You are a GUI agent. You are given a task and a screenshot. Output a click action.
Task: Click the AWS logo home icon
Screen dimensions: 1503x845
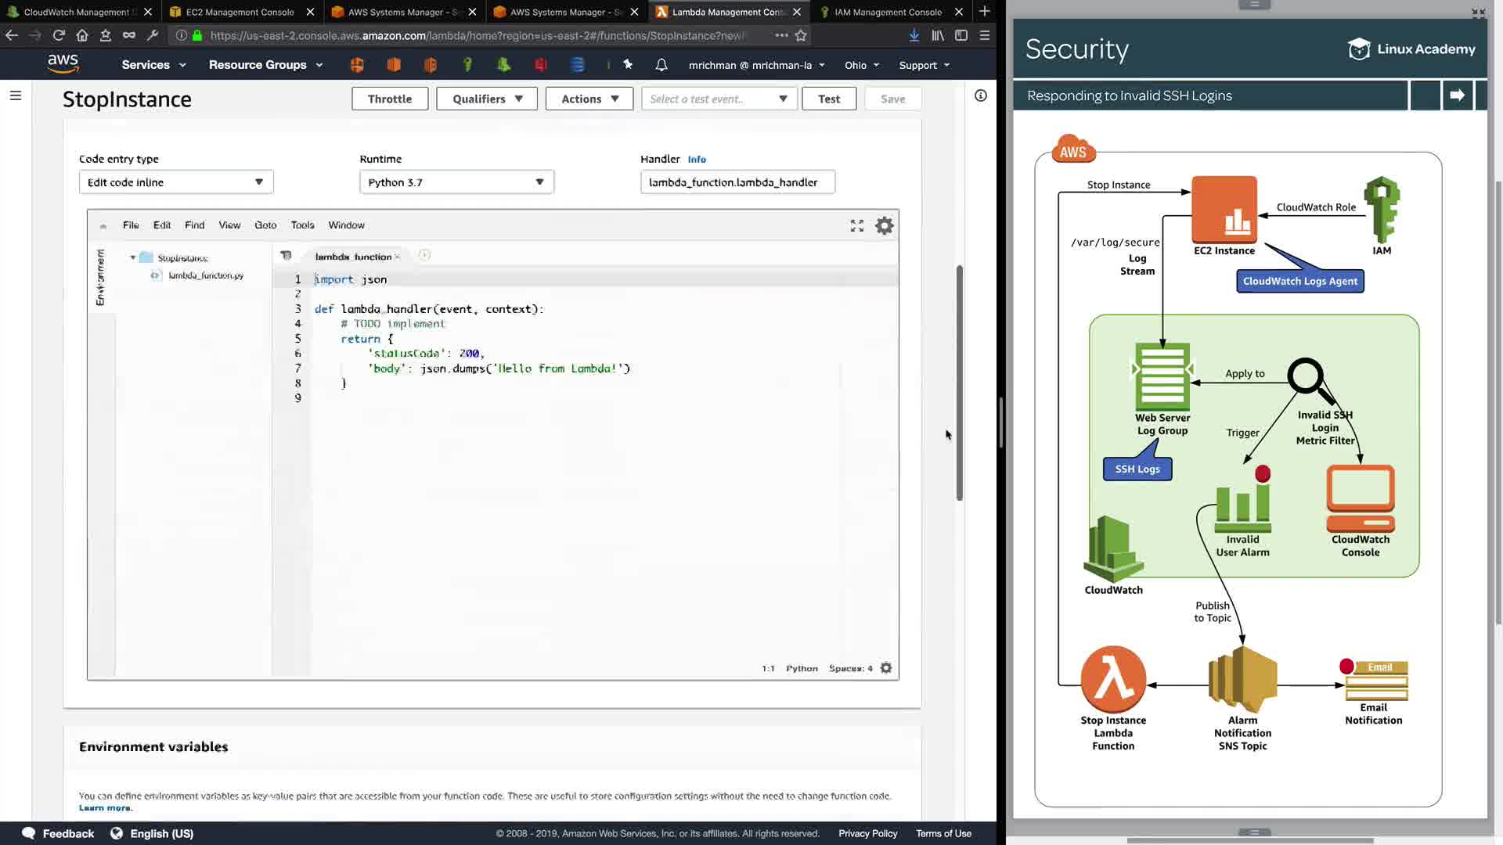pyautogui.click(x=63, y=64)
